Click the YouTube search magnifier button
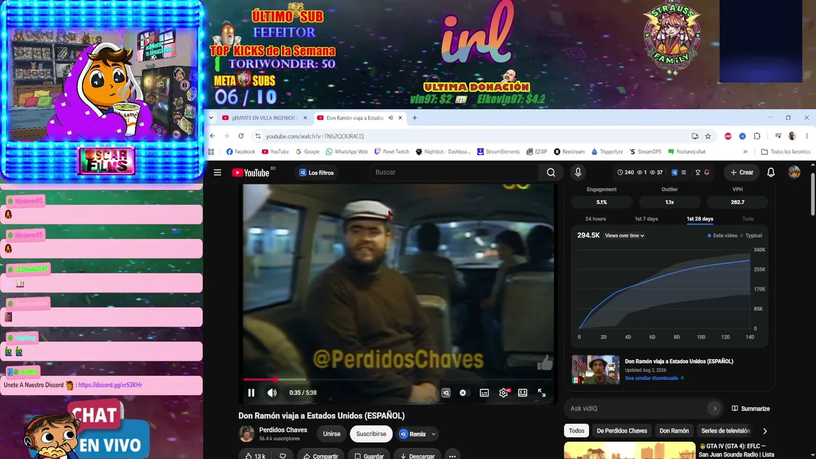This screenshot has height=459, width=816. coord(551,172)
